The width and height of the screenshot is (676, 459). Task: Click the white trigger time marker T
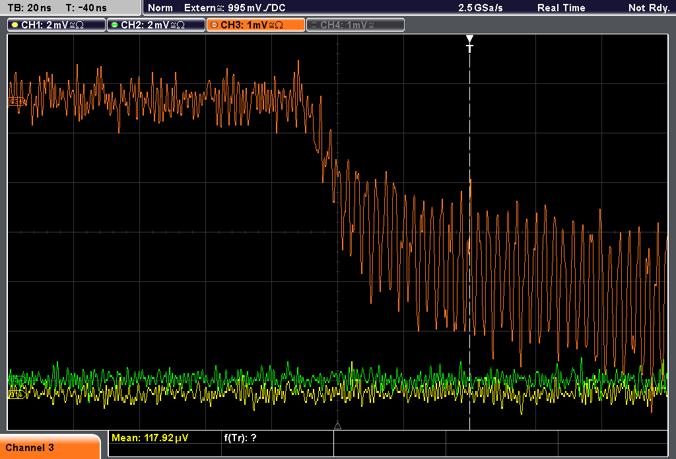pyautogui.click(x=469, y=44)
